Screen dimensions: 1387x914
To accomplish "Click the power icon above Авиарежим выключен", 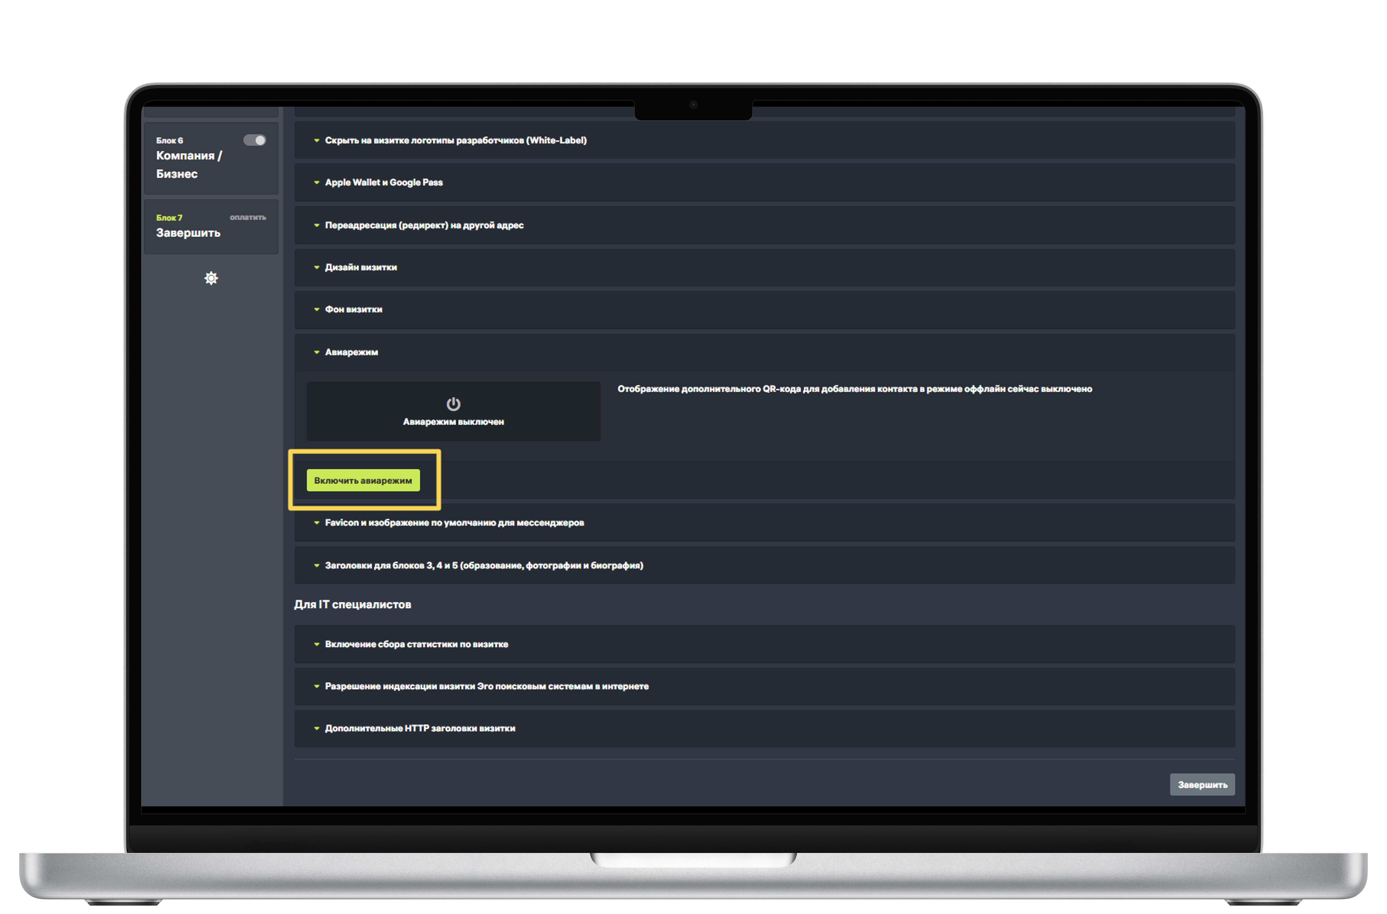I will 453,404.
